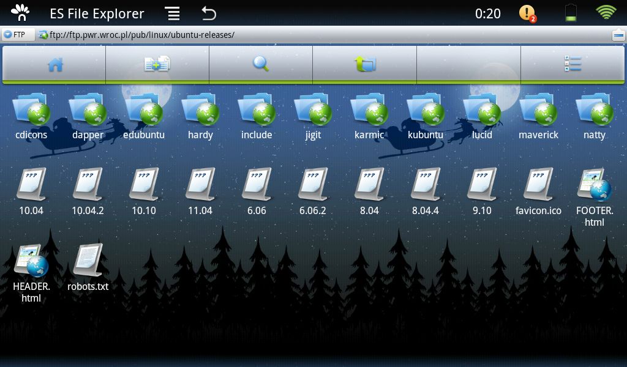The image size is (627, 367).
Task: Click the ES File Explorer title
Action: pos(97,13)
